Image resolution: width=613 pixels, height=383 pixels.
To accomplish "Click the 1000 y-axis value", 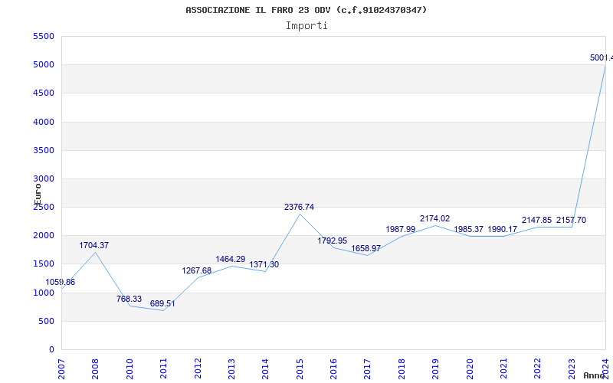I will (44, 293).
